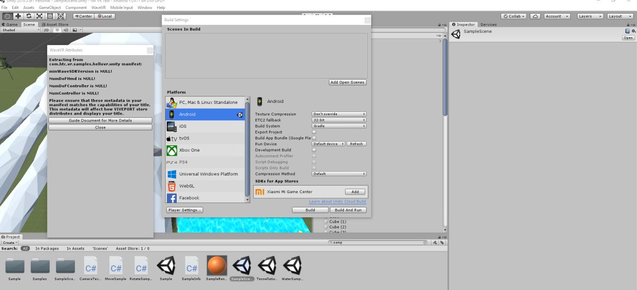Open the Shaded draw mode dropdown

[21, 30]
